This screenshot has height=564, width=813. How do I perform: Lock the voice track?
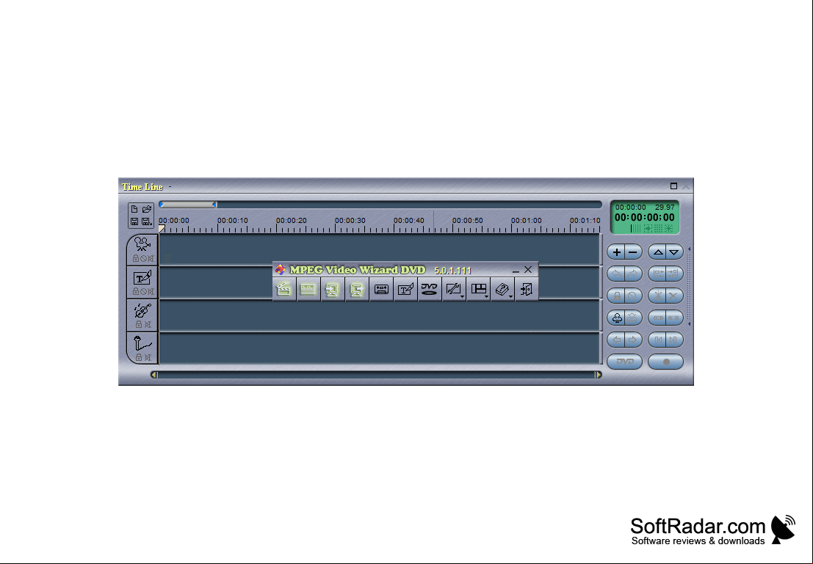pos(139,357)
